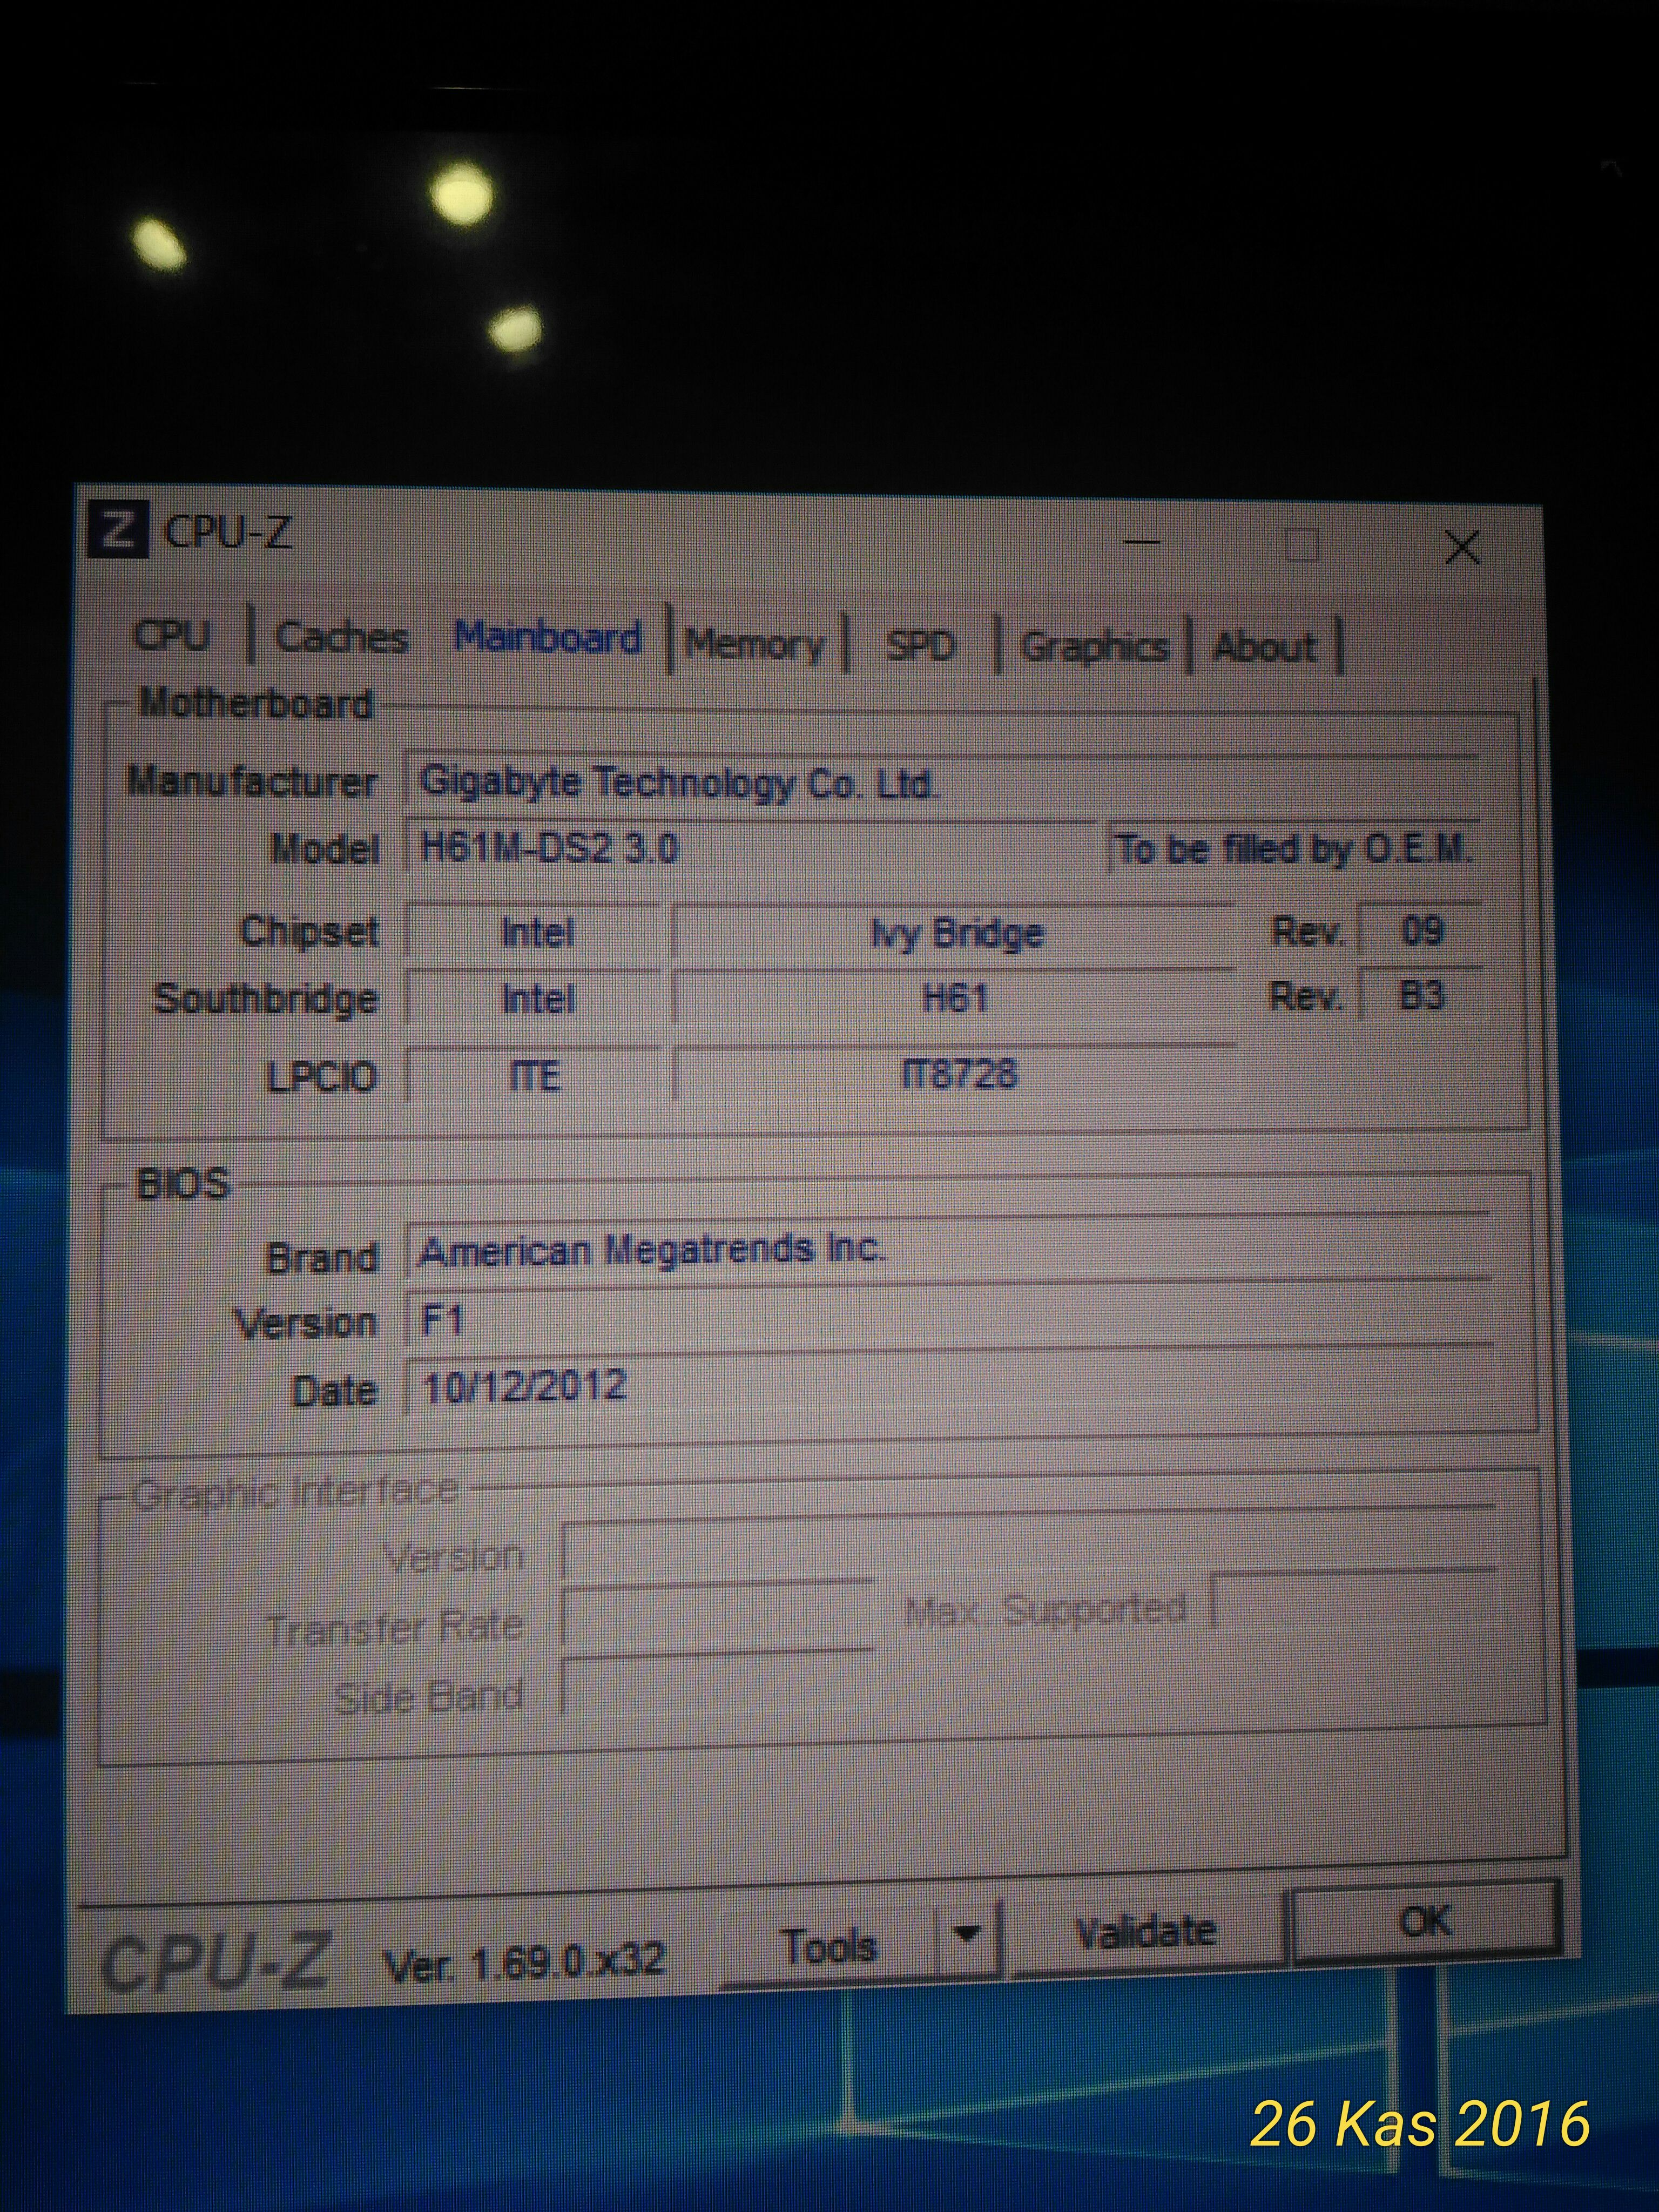Screen dimensions: 1659x2212
Task: Open the About tab
Action: [1264, 648]
